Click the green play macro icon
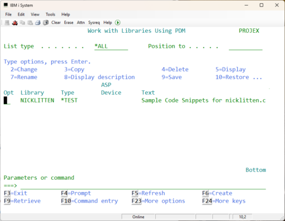This screenshot has height=221, width=285. point(117,23)
